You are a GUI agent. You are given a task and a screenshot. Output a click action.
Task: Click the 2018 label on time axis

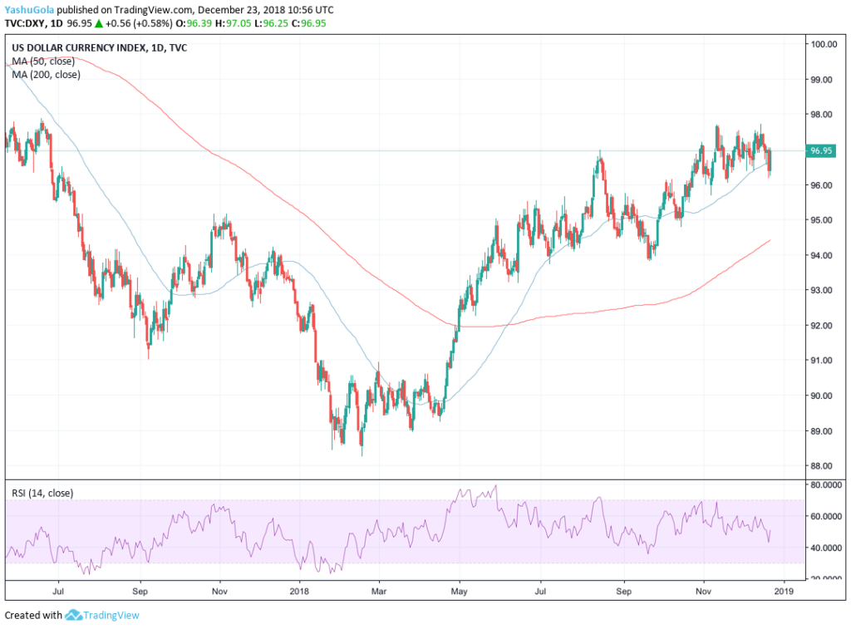(299, 593)
